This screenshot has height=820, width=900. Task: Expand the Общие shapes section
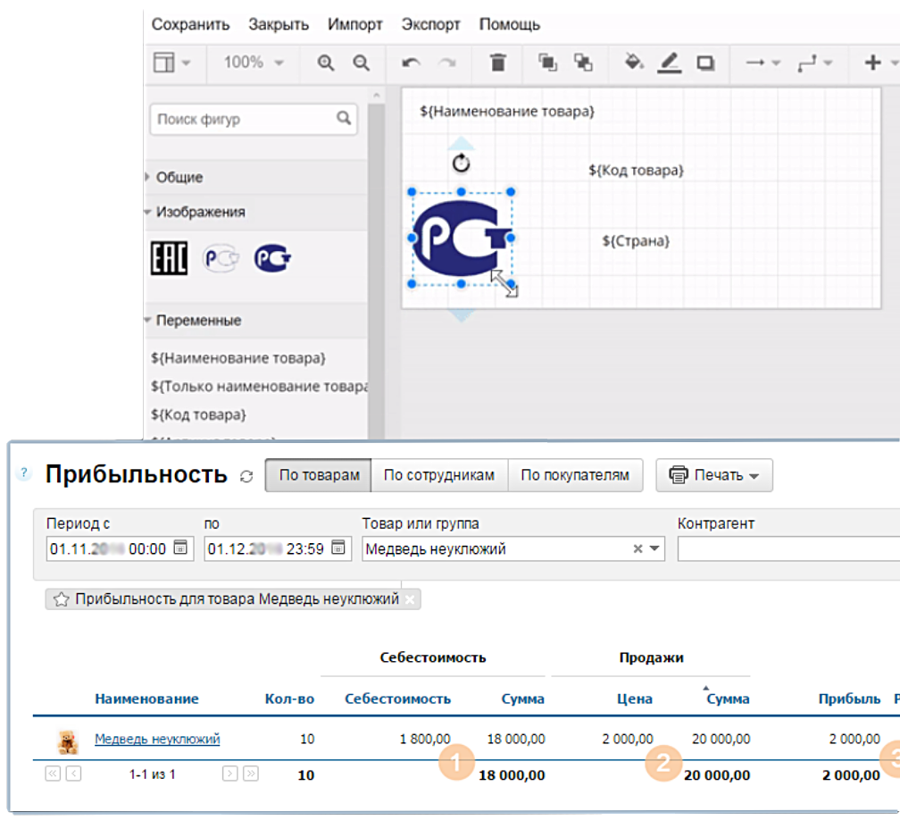[x=179, y=177]
